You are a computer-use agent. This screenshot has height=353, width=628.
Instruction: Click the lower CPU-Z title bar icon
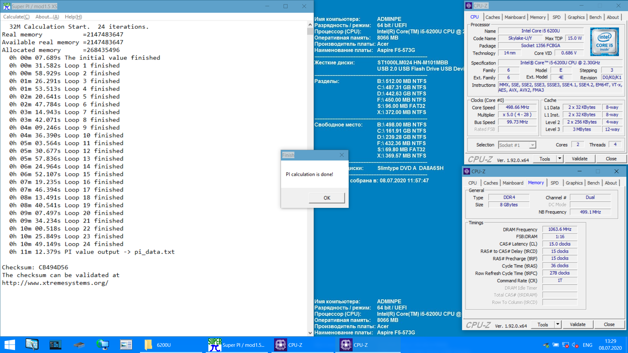(x=467, y=171)
